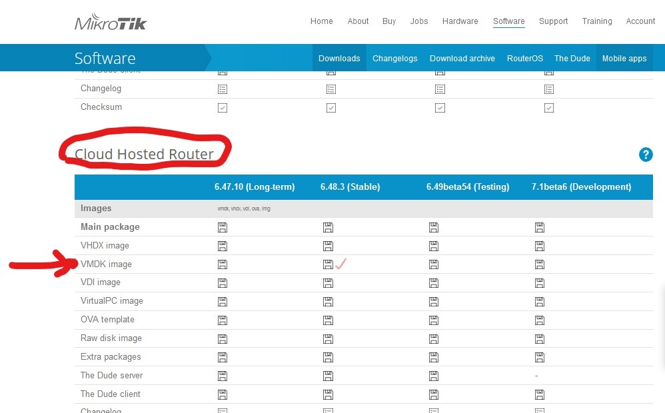The image size is (665, 413).
Task: Open the RouterOS page link
Action: 525,59
